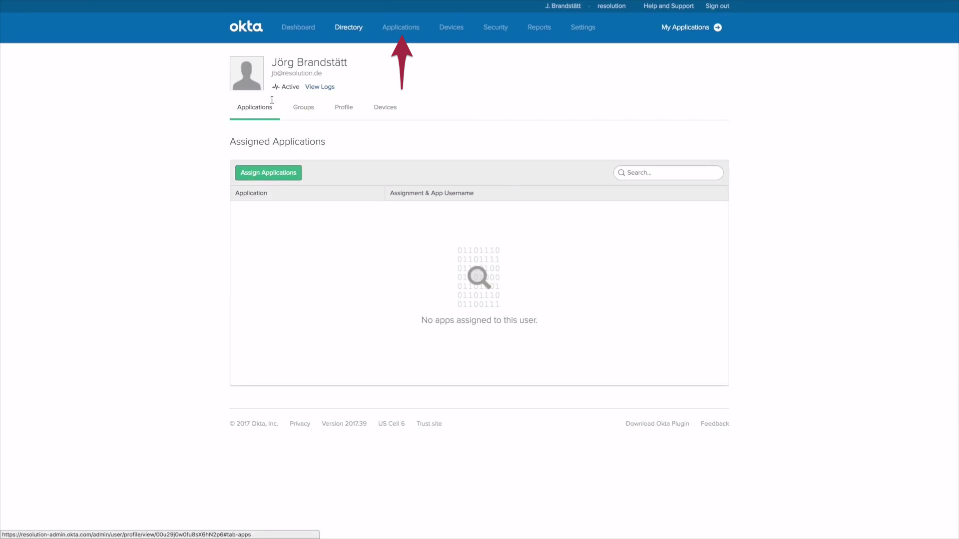The width and height of the screenshot is (959, 539).
Task: Click the No apps assigned message
Action: [479, 320]
